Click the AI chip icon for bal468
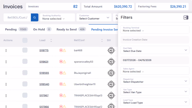Viewport: 192px width, 108px height. (111, 50)
